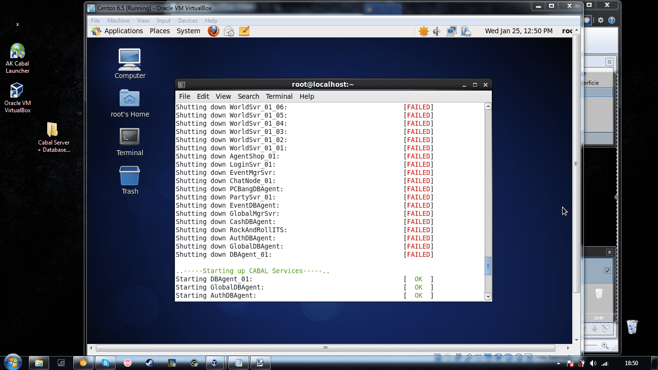Screen dimensions: 658x370
Task: Click the taskbar volume speaker icon
Action: (x=593, y=363)
